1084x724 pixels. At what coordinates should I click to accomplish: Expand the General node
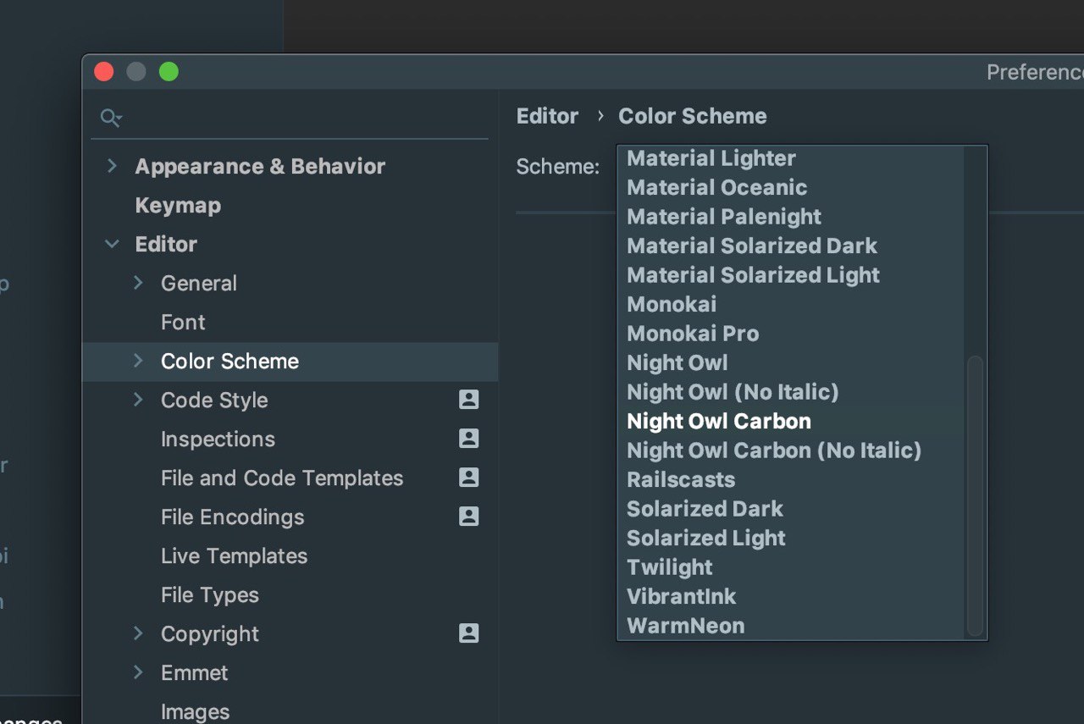[x=139, y=283]
